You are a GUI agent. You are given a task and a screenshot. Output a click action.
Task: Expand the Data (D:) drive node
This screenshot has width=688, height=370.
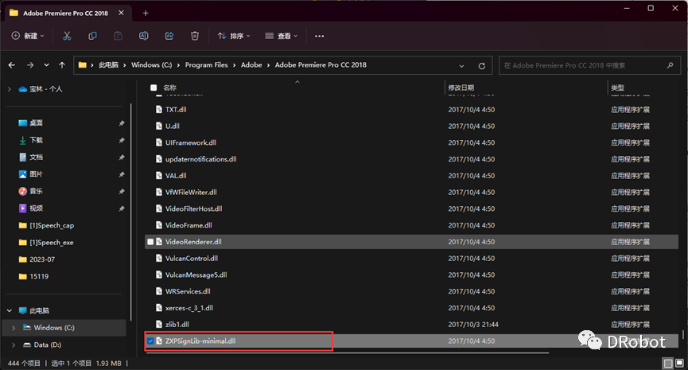pyautogui.click(x=14, y=345)
